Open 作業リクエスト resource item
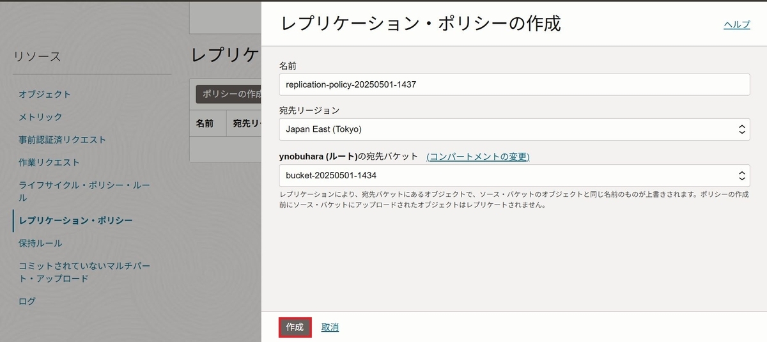 (49, 162)
